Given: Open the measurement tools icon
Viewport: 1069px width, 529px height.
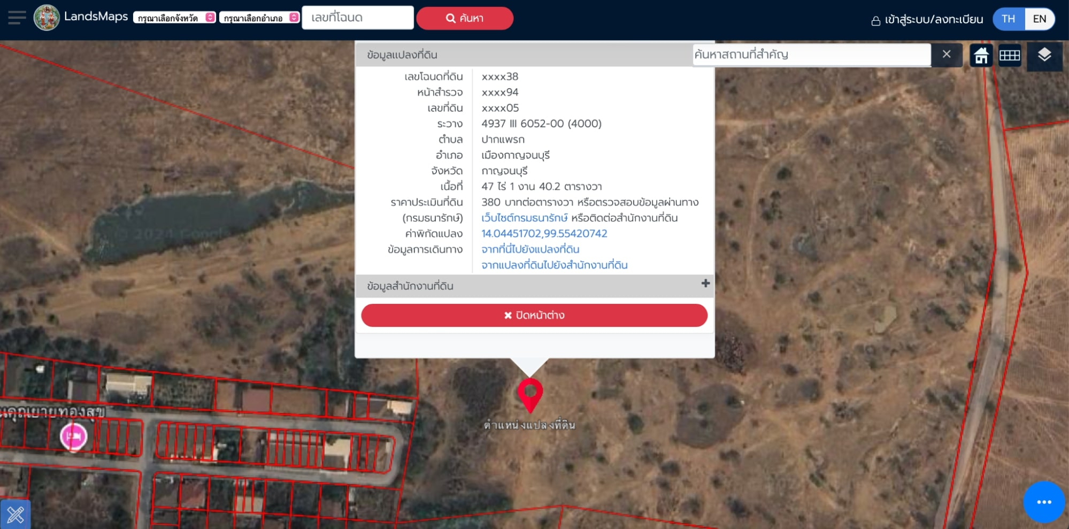Looking at the screenshot, I should coord(15,514).
